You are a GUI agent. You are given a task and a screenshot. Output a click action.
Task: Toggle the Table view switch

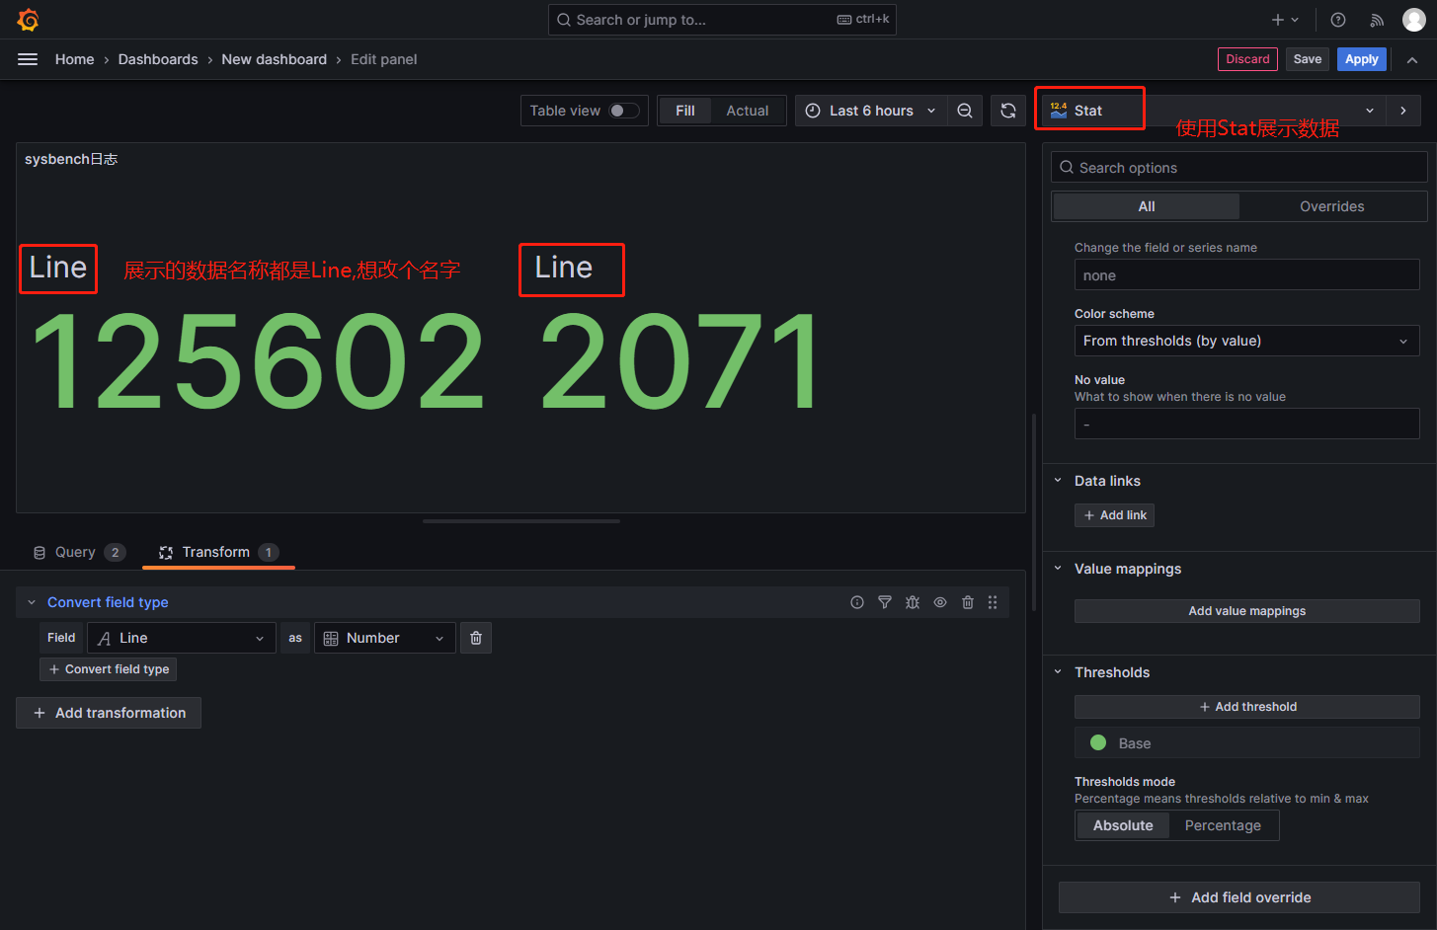624,111
